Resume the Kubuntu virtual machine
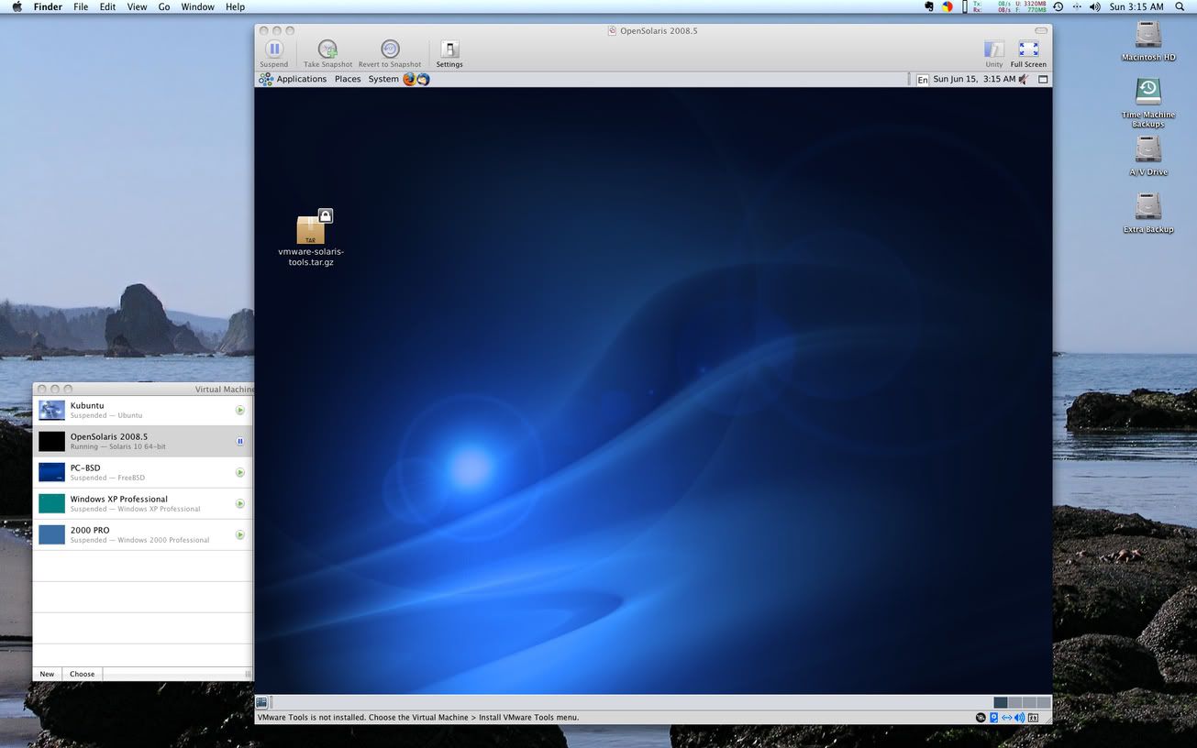The width and height of the screenshot is (1197, 748). [x=239, y=410]
